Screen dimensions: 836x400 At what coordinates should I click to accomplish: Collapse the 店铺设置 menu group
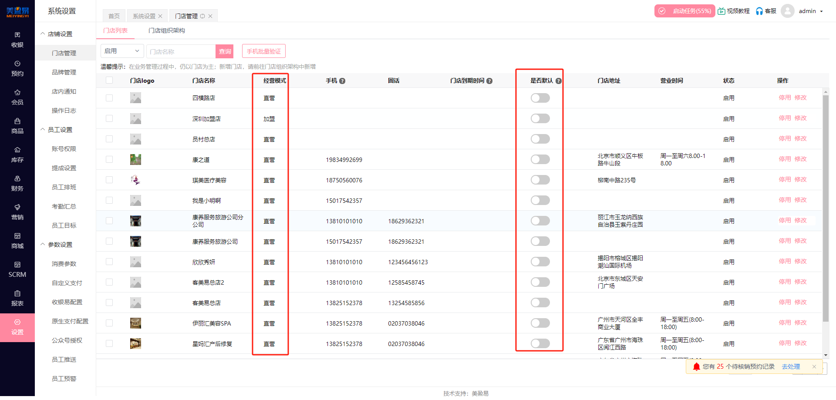click(x=43, y=34)
